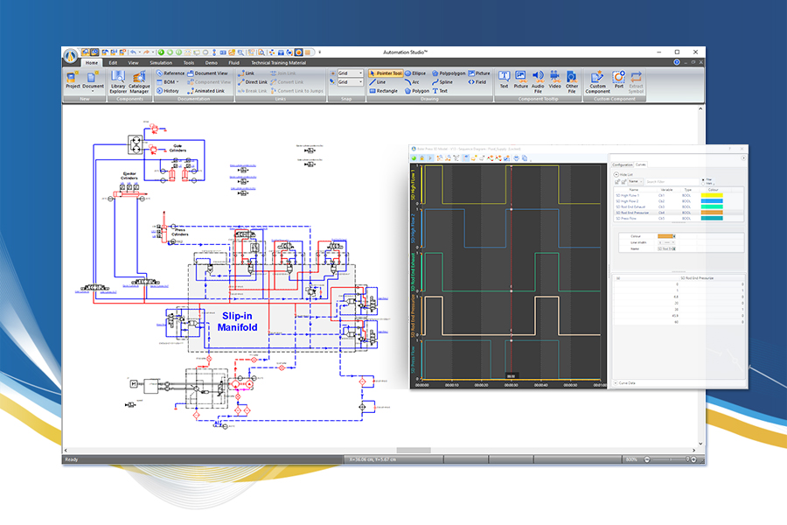Image resolution: width=787 pixels, height=525 pixels.
Task: Open the Technical Training Material tab
Action: (x=278, y=63)
